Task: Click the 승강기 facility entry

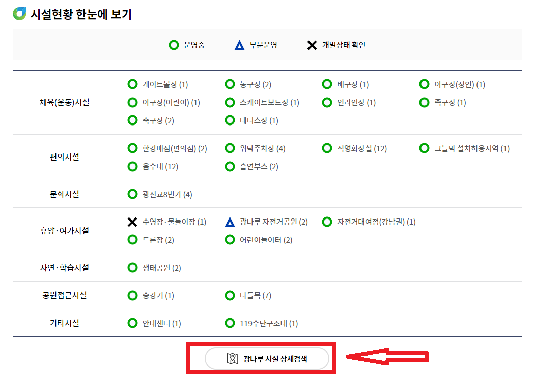Action: tap(151, 295)
